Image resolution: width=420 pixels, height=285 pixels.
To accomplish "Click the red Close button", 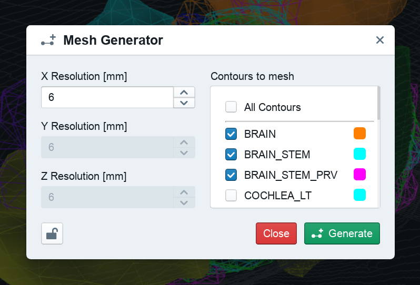I will (x=276, y=233).
